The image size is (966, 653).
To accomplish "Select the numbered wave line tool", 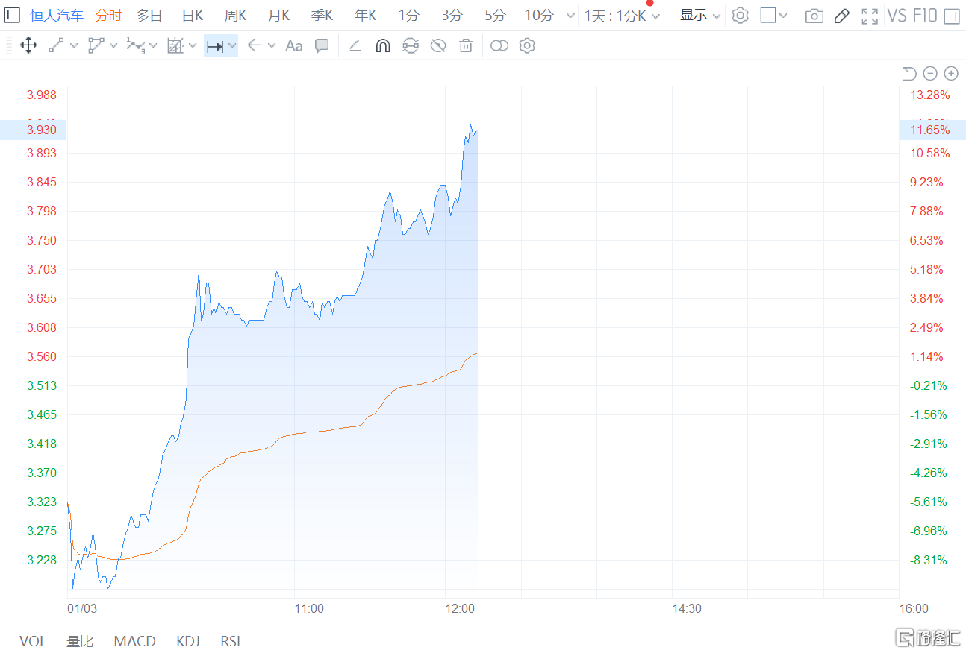I will click(x=135, y=46).
